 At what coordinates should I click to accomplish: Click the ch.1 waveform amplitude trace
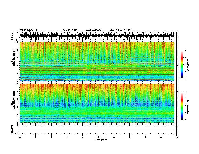point(97,36)
